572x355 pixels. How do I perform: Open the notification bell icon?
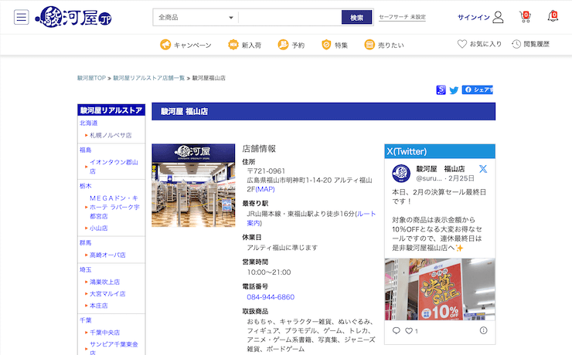click(x=553, y=16)
